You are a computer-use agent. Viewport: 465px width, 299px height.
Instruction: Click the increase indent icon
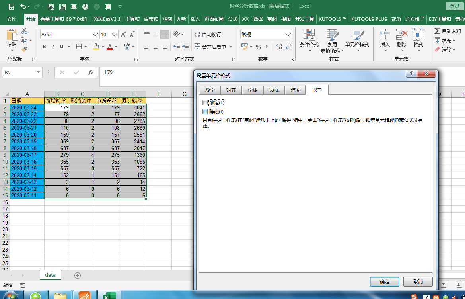[185, 47]
